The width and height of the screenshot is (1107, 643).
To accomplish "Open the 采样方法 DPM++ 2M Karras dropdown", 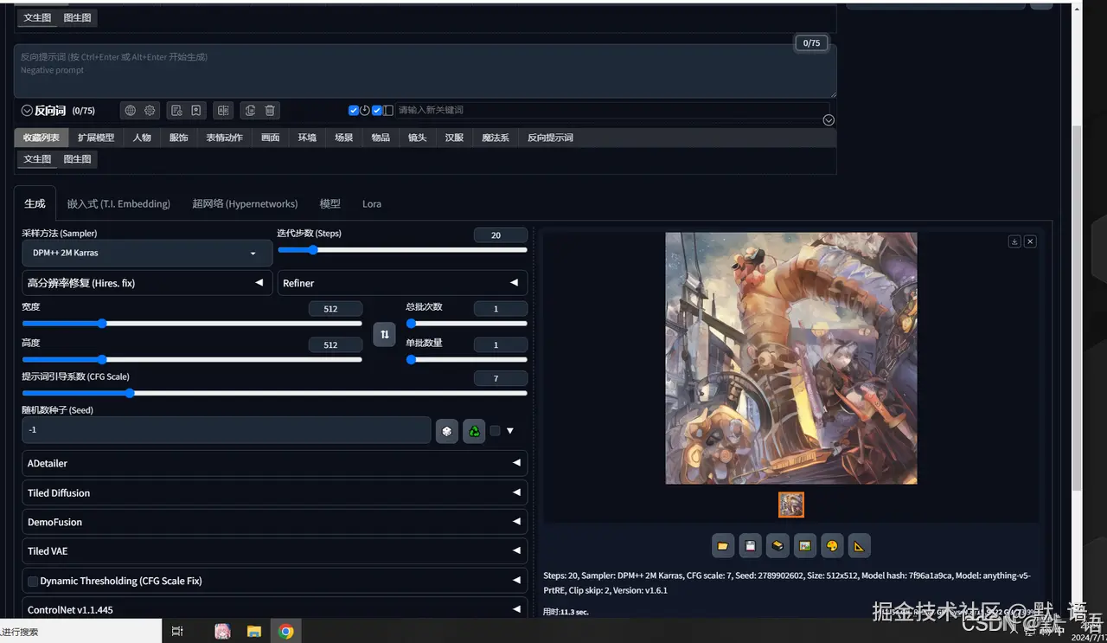I will point(147,253).
